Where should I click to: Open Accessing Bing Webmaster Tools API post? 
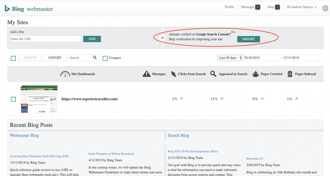(39, 156)
